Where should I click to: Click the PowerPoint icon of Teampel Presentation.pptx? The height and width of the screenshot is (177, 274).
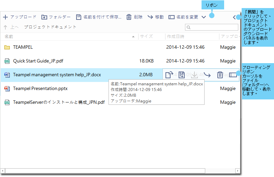tap(7, 89)
